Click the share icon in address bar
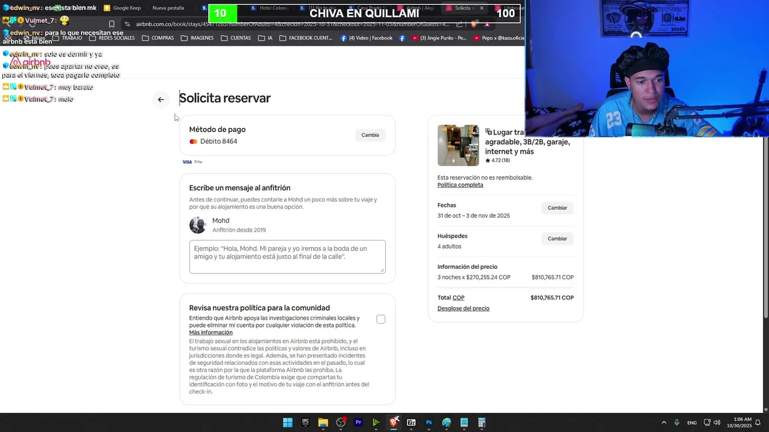Image resolution: width=769 pixels, height=432 pixels. coord(460,24)
